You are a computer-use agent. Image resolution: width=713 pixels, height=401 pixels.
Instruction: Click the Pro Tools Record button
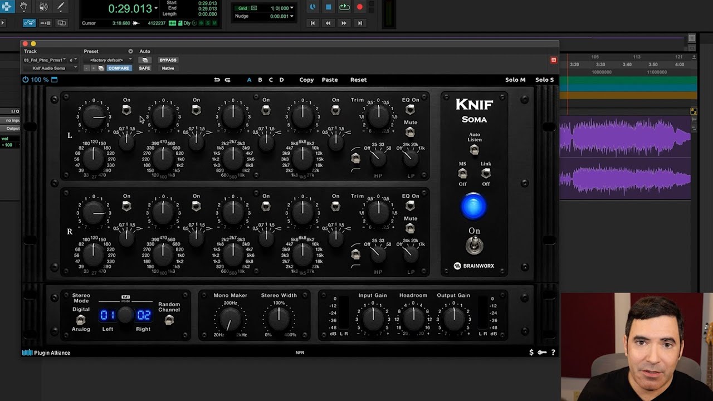pyautogui.click(x=359, y=7)
